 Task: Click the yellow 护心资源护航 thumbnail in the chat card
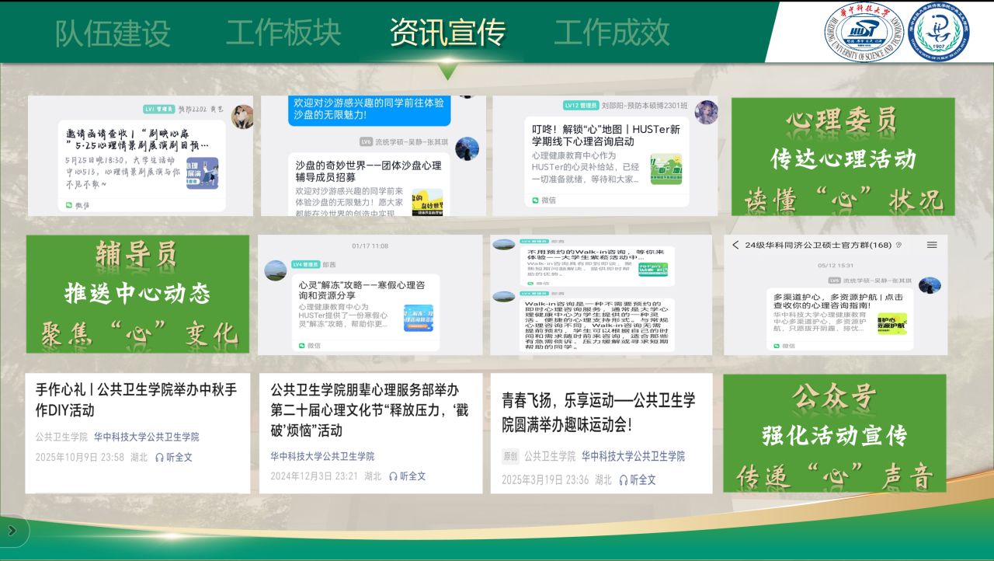892,324
